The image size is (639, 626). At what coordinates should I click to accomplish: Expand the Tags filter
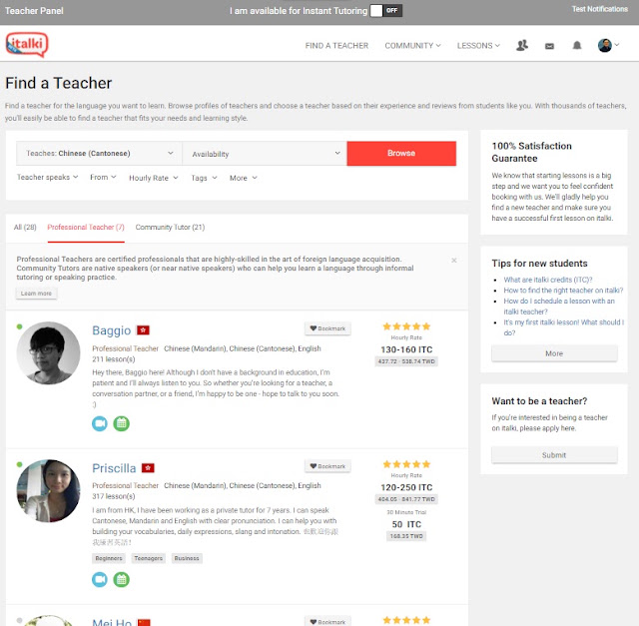click(204, 178)
